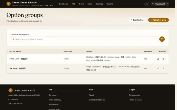Open the Order takeaway footer link
Viewport: 177px width, 110px height.
55,100
